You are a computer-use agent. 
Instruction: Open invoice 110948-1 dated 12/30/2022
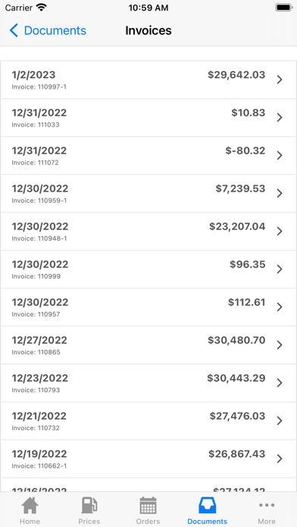point(148,232)
